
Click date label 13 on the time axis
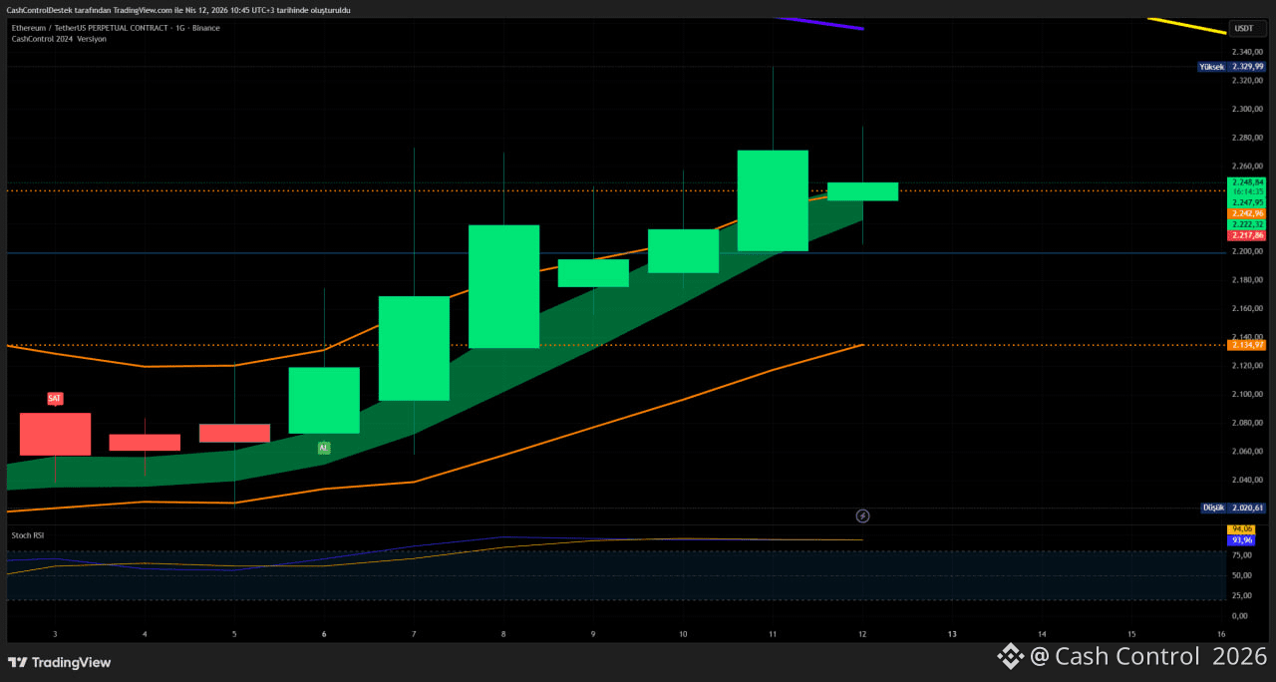[x=952, y=634]
